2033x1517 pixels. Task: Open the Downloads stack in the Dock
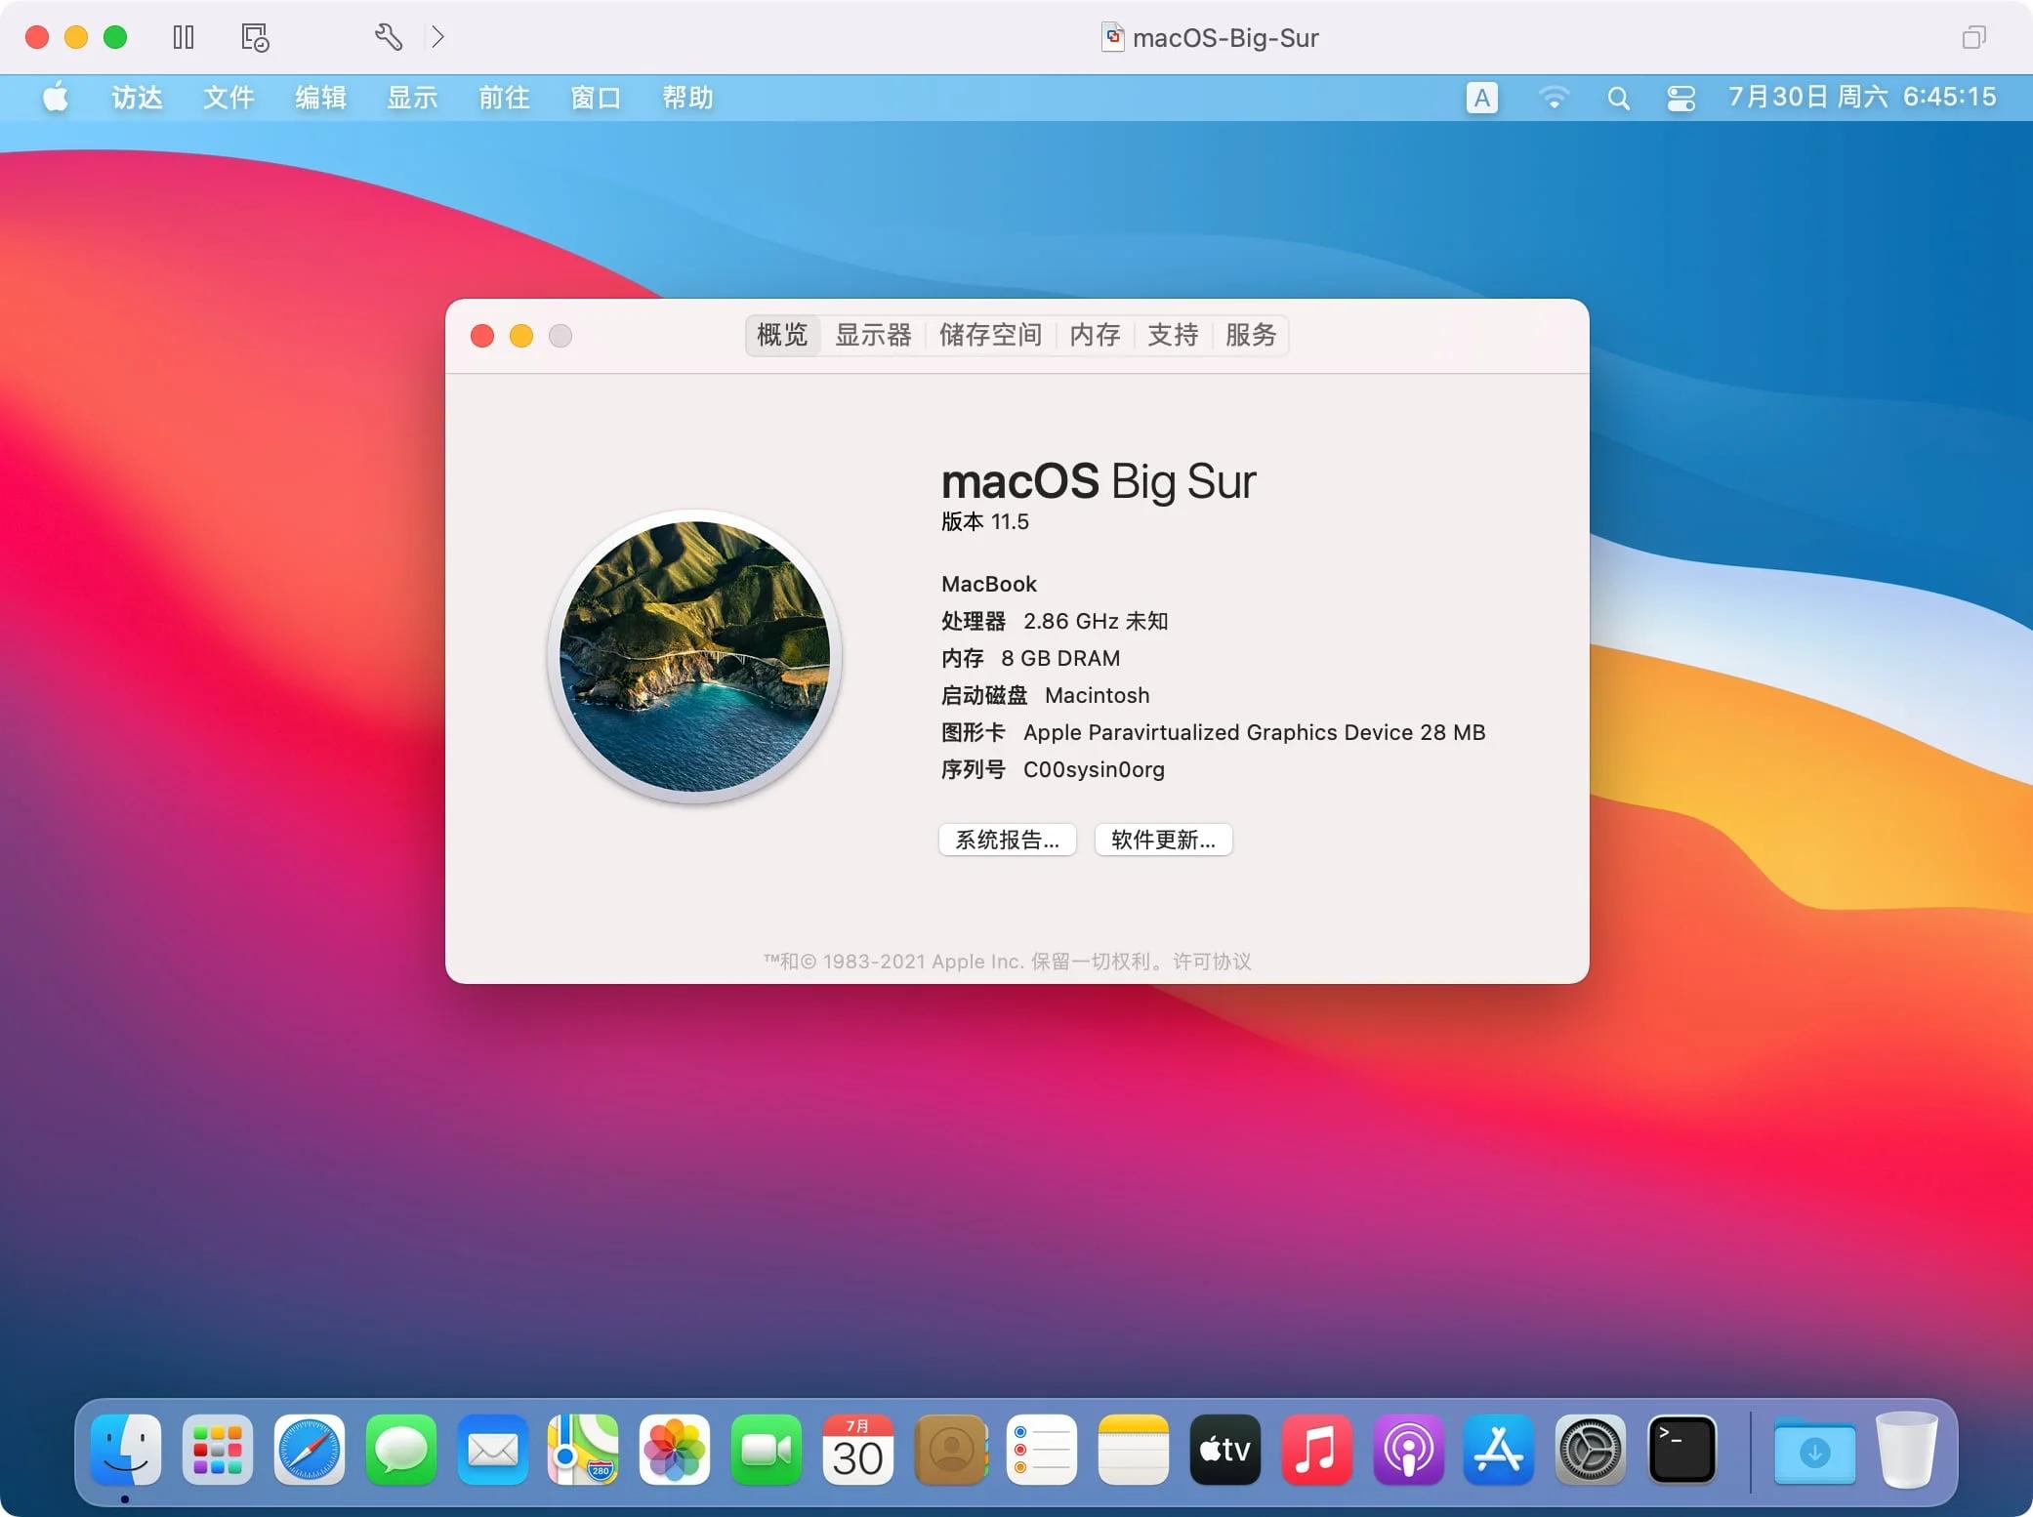click(x=1815, y=1451)
